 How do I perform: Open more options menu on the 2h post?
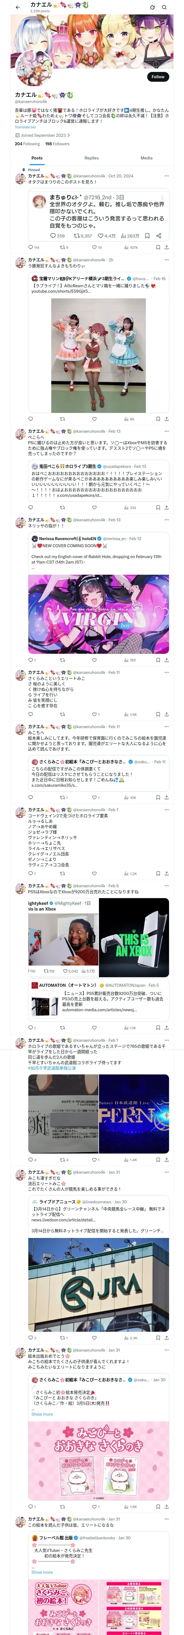[x=166, y=260]
